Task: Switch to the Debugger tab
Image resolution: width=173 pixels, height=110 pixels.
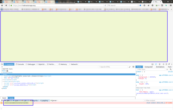Action: [x=30, y=64]
